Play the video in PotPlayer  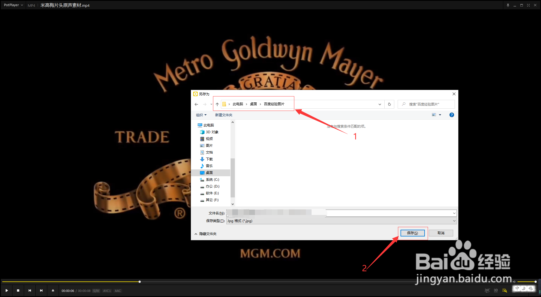[7, 290]
